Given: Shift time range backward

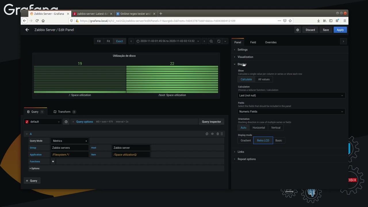Looking at the screenshot, I should point(131,41).
